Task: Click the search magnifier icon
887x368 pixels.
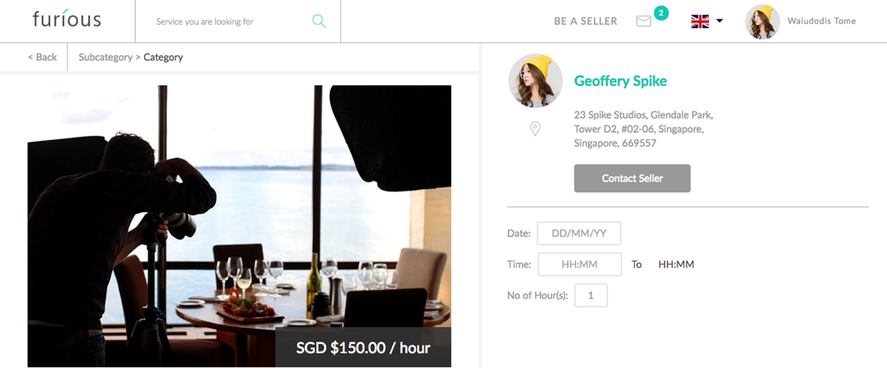Action: tap(319, 21)
